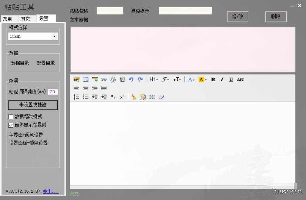Clear formatting with the broom icon
This screenshot has width=306, height=200.
tap(134, 97)
